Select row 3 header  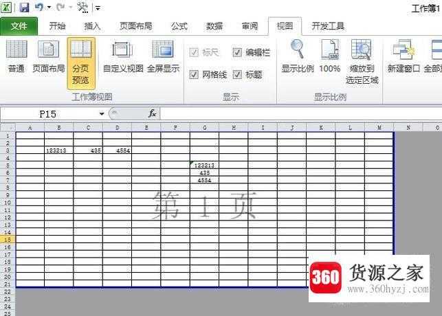[x=8, y=150]
